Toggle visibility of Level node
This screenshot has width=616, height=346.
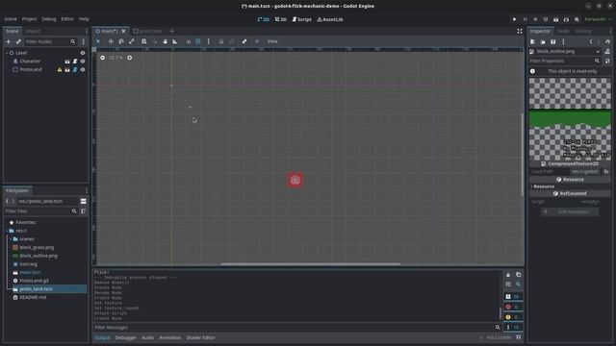83,53
